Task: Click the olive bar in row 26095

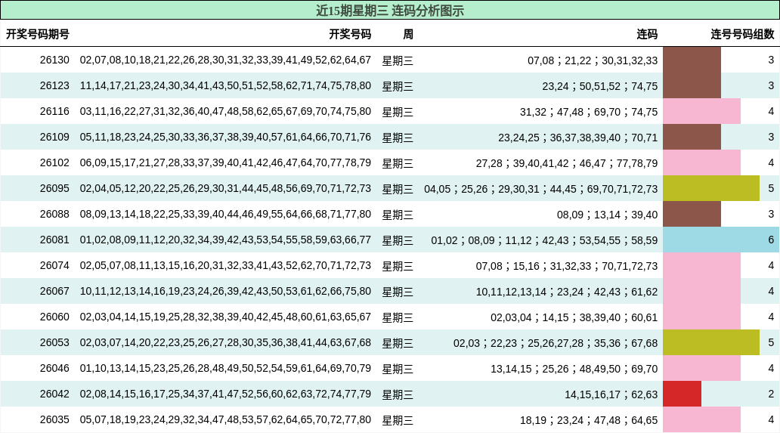Action: (x=711, y=188)
